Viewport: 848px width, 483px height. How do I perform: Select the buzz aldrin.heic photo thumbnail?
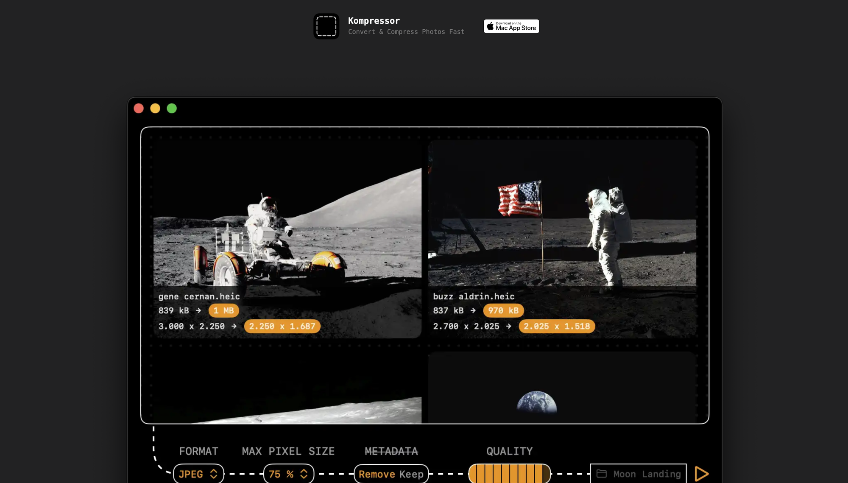point(562,221)
